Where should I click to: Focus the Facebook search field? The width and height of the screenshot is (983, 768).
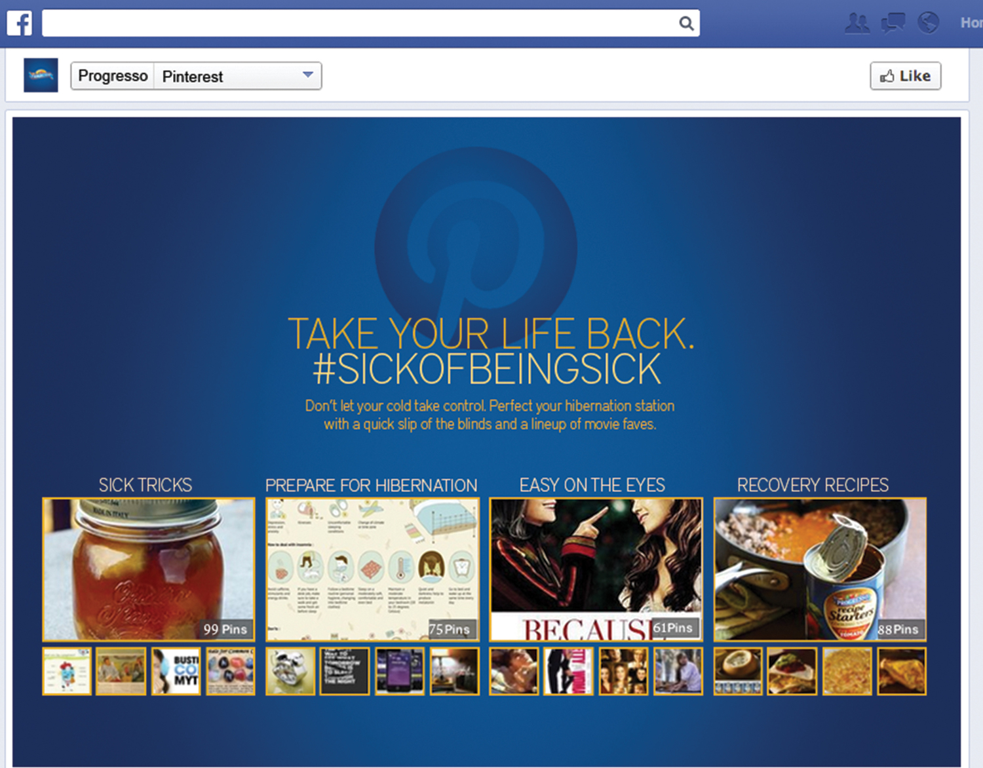[371, 24]
